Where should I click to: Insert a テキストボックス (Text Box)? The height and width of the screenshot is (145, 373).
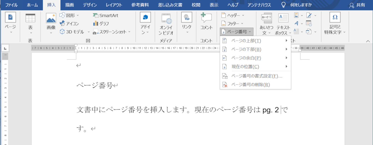click(283, 24)
